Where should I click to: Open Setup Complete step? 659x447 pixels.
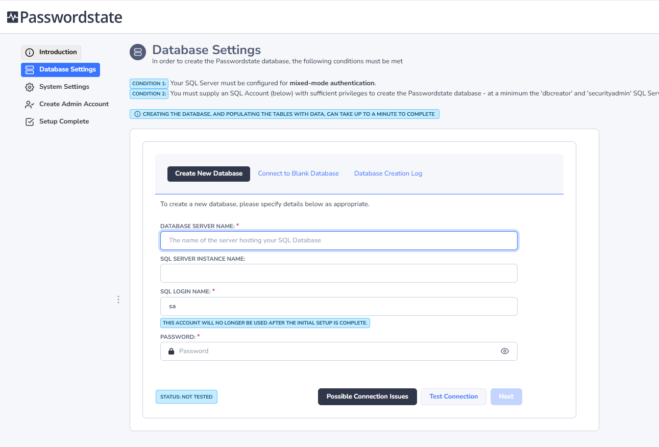(57, 121)
